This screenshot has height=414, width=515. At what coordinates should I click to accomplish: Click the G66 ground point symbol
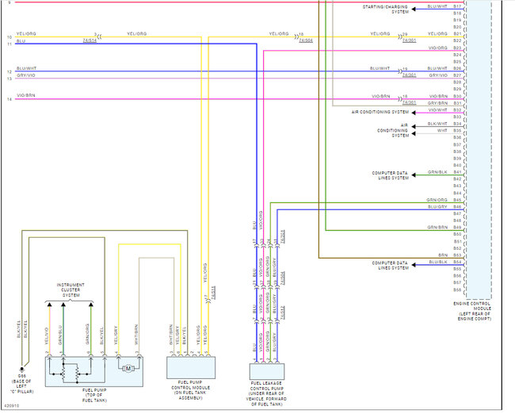click(22, 370)
